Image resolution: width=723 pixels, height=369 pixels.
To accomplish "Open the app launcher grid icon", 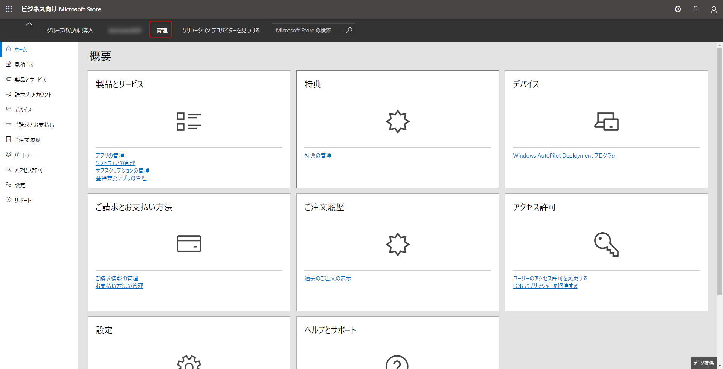I will click(9, 9).
